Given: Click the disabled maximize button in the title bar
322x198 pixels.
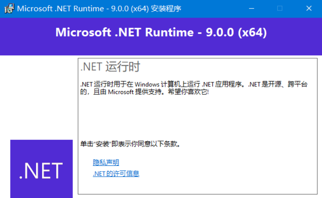Looking at the screenshot, I should click(x=280, y=8).
